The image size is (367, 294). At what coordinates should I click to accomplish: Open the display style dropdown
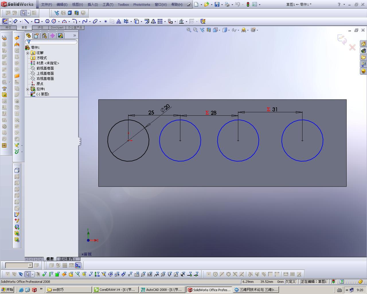[229, 30]
